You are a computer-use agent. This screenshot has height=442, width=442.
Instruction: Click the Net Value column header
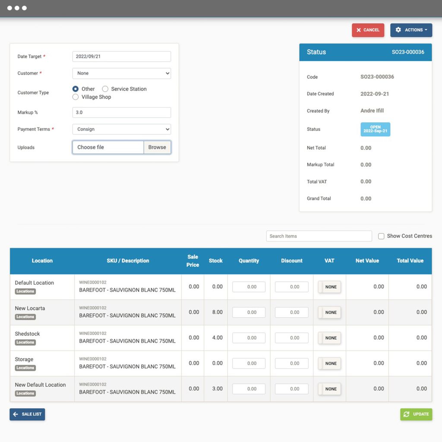[367, 261]
